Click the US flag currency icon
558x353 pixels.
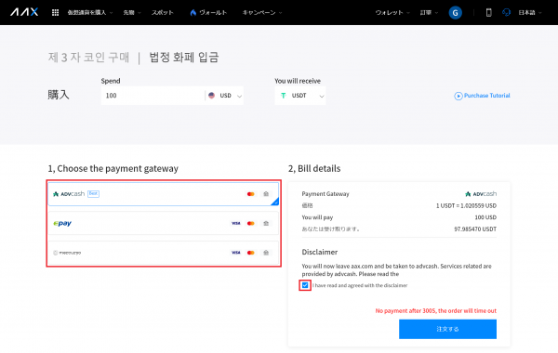point(211,96)
